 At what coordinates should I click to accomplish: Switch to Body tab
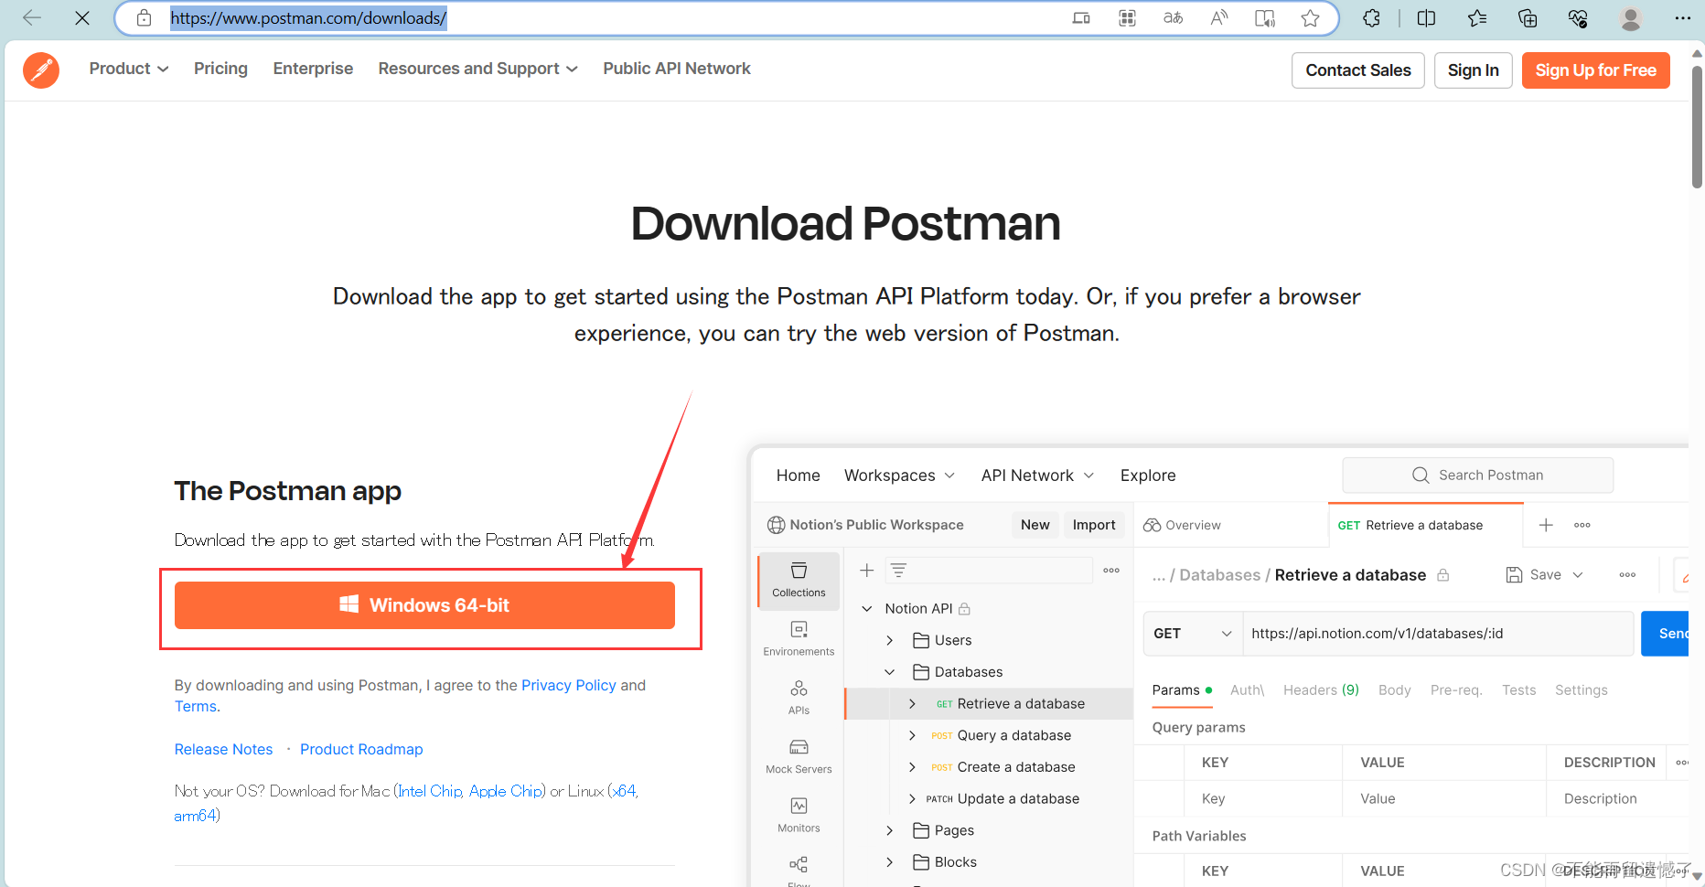pyautogui.click(x=1394, y=690)
